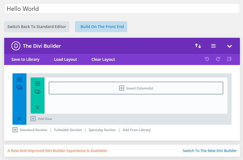Open the Divi editing history icon
This screenshot has width=243, height=160.
click(229, 59)
